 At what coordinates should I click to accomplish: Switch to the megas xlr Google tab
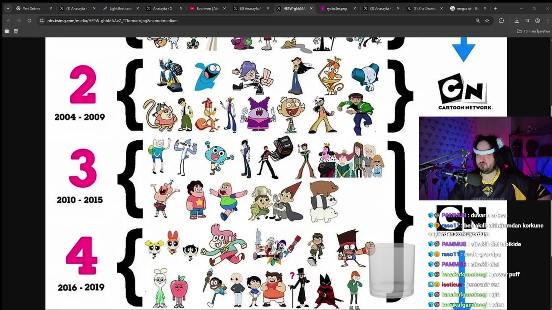point(468,9)
